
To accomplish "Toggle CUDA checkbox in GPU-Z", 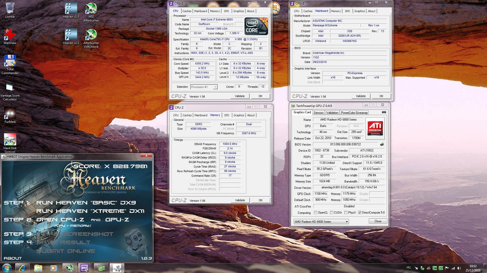I will [x=331, y=213].
